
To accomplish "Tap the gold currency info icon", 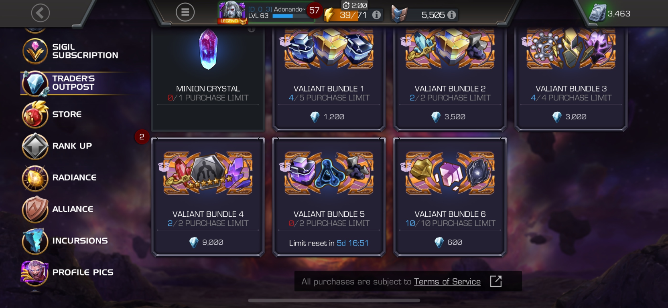I will [452, 15].
